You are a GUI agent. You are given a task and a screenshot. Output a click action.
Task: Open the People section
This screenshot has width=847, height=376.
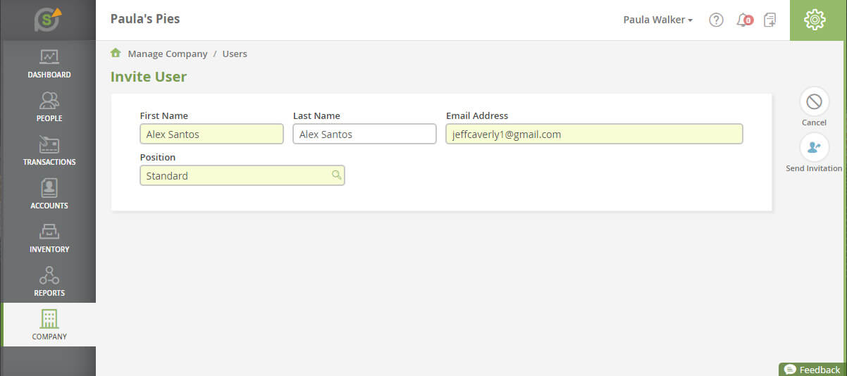click(49, 106)
